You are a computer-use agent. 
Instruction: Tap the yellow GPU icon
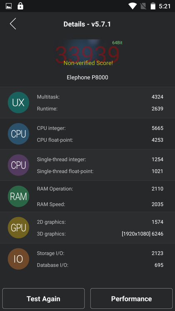click(18, 228)
